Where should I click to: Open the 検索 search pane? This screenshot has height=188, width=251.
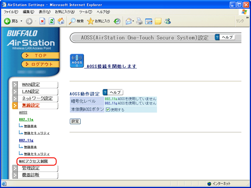pyautogui.click(x=76, y=21)
